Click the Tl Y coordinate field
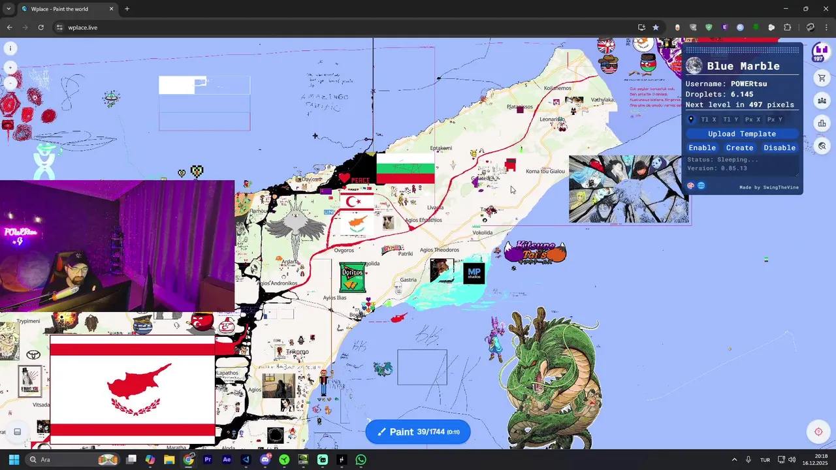 coord(731,119)
